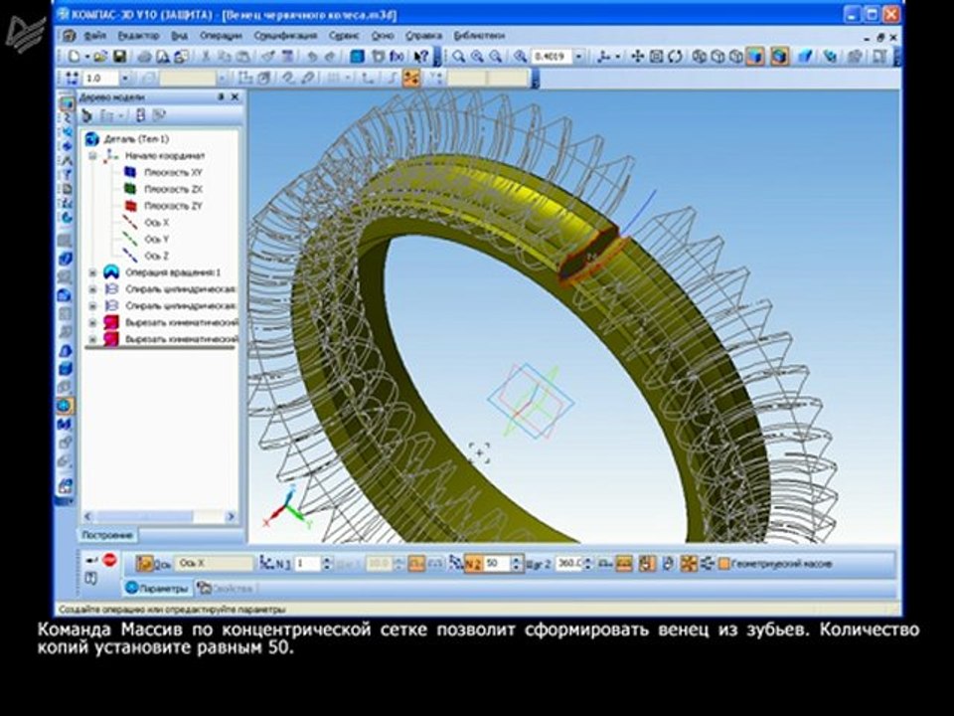Click the zoom in magnifier icon
The height and width of the screenshot is (716, 954).
click(477, 57)
